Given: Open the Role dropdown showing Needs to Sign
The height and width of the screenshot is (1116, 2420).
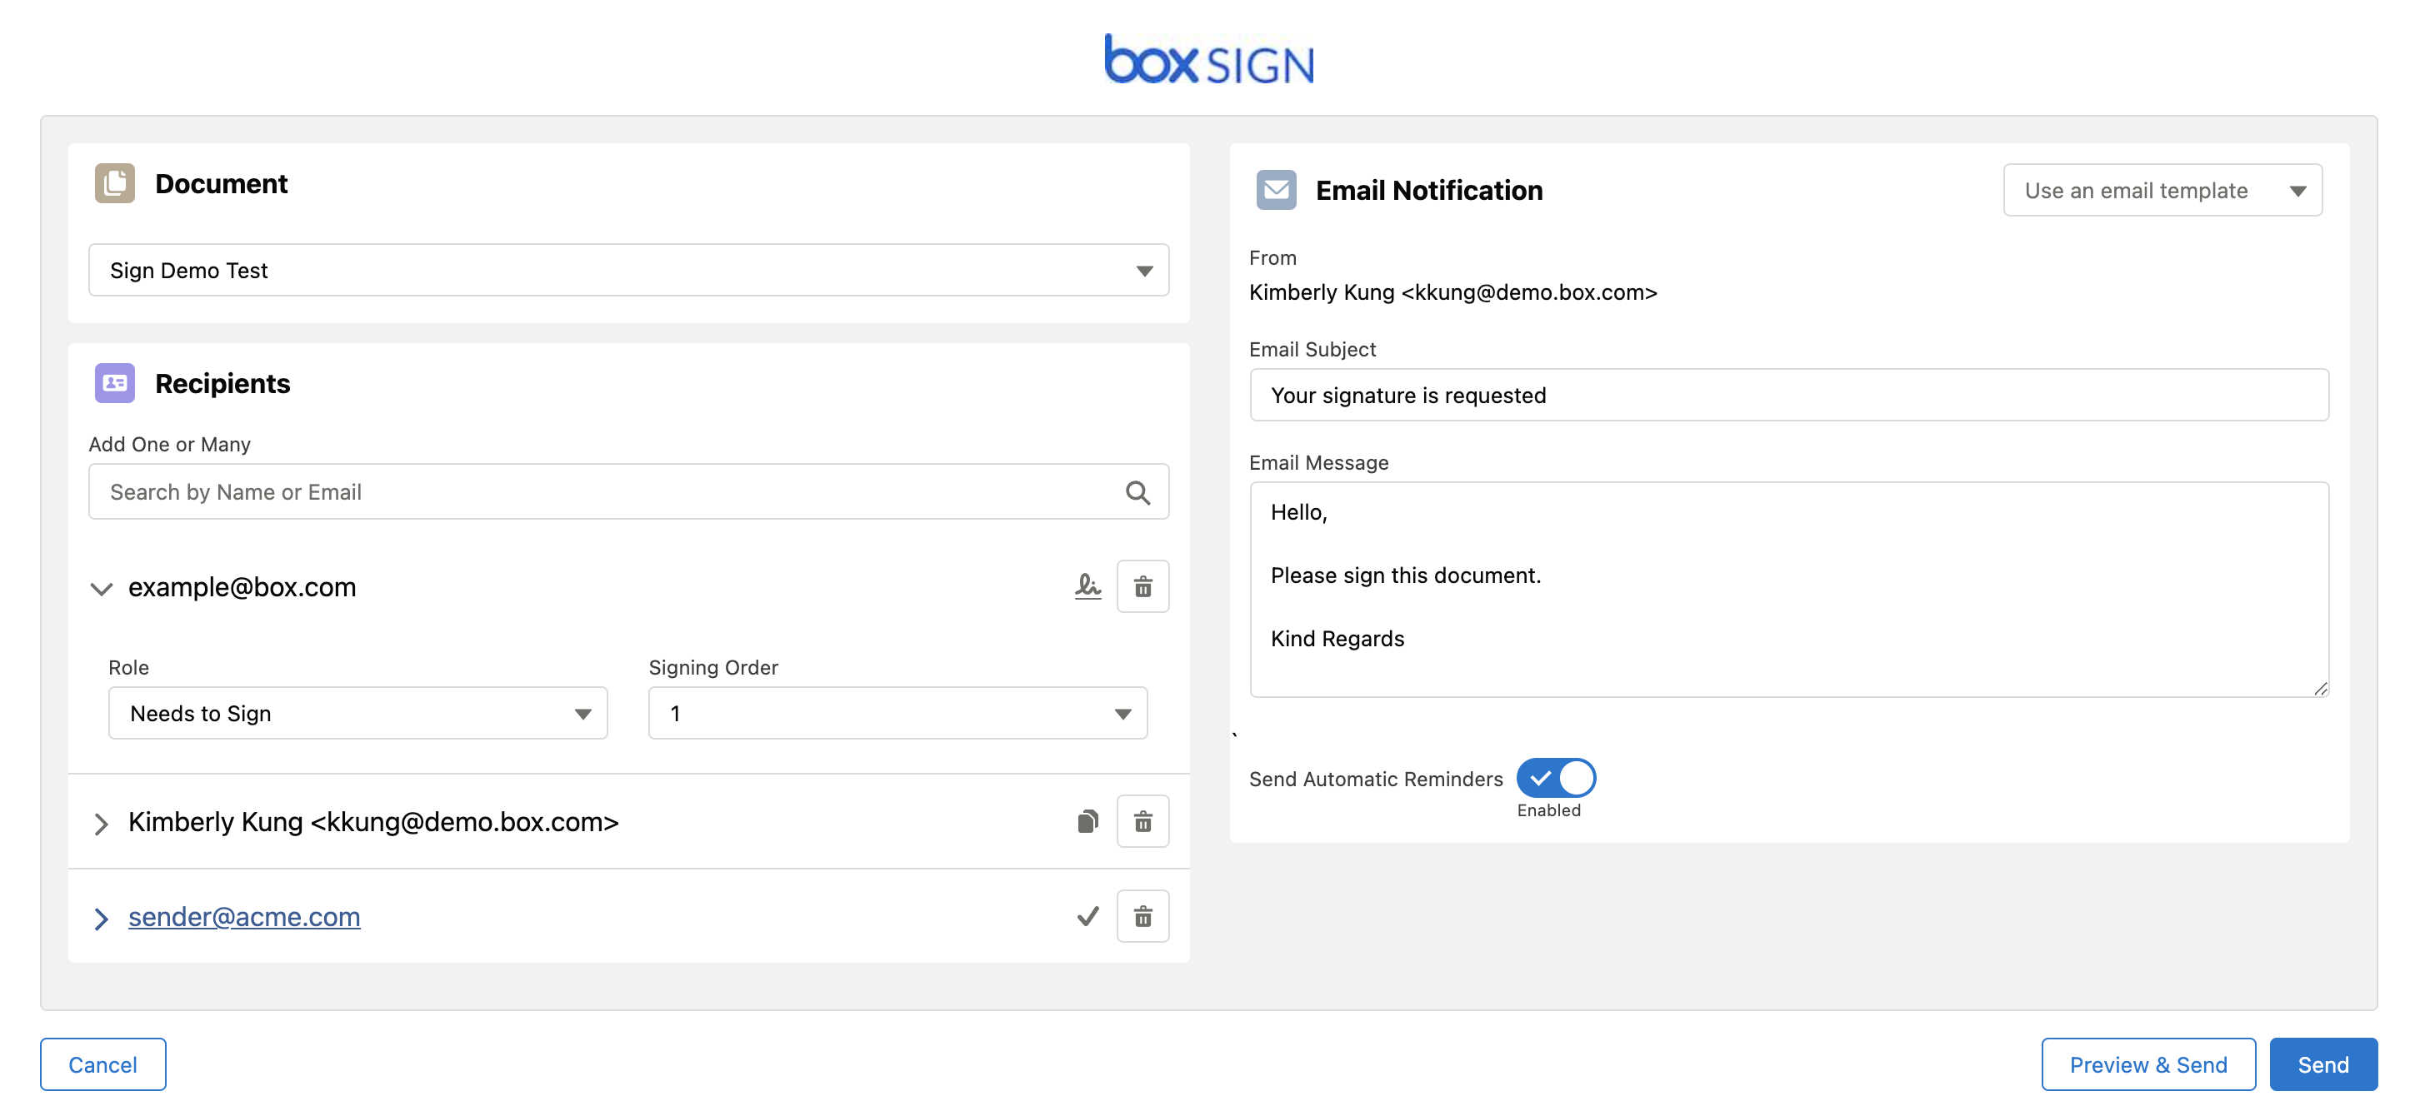Looking at the screenshot, I should point(358,714).
